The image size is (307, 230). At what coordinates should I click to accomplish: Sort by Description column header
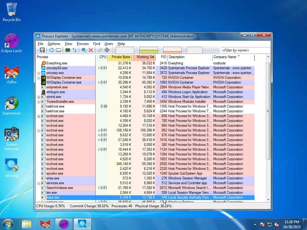190,57
